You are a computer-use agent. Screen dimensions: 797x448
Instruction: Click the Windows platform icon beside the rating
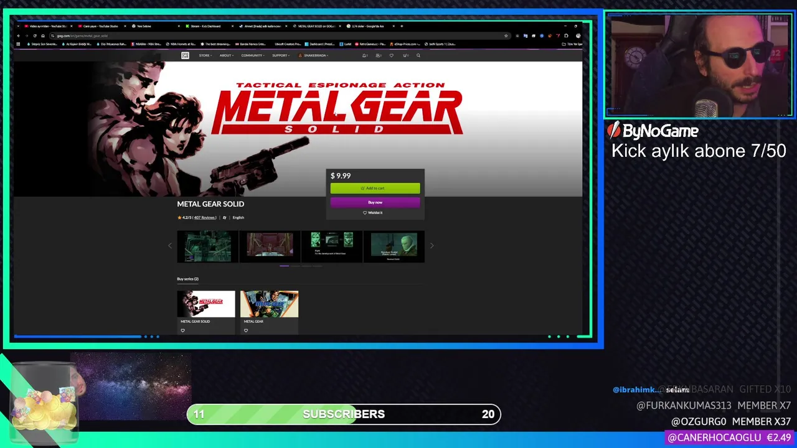(225, 218)
